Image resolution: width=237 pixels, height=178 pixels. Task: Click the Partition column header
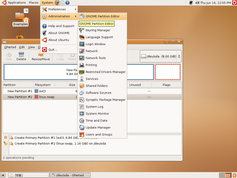[18, 85]
